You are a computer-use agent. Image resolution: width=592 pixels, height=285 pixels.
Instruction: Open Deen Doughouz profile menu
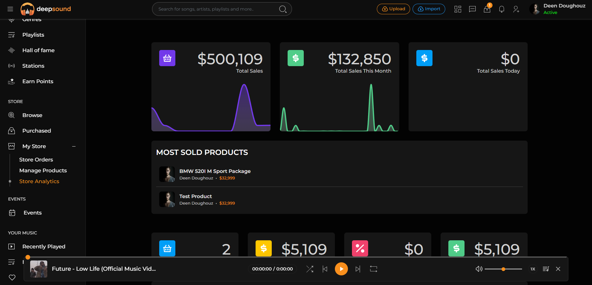pos(557,9)
